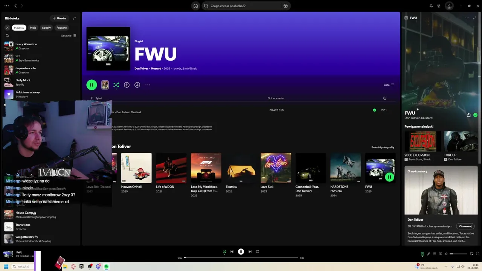Seek within the song progress bar
Viewport: 482px width, 271px height.
tap(241, 257)
